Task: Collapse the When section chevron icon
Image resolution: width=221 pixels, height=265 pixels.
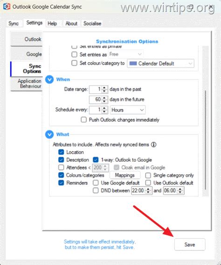Action: 49,79
